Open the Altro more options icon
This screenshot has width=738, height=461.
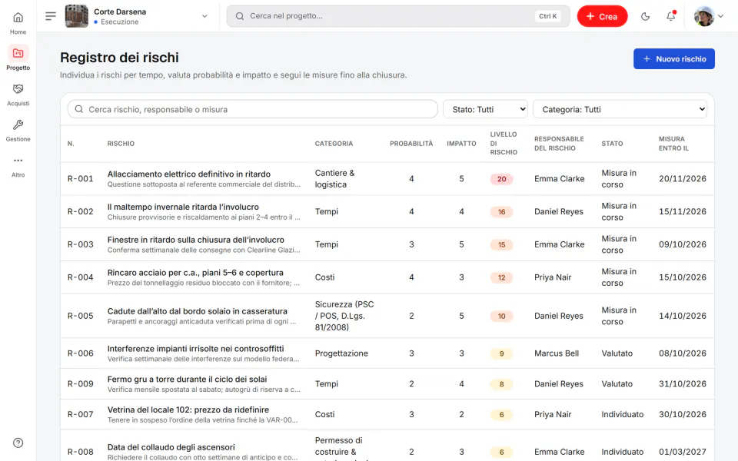18,161
